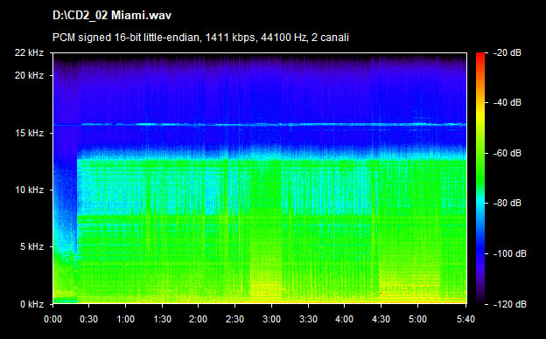The image size is (546, 339).
Task: Click the 5:40 end time marker
Action: click(x=465, y=319)
